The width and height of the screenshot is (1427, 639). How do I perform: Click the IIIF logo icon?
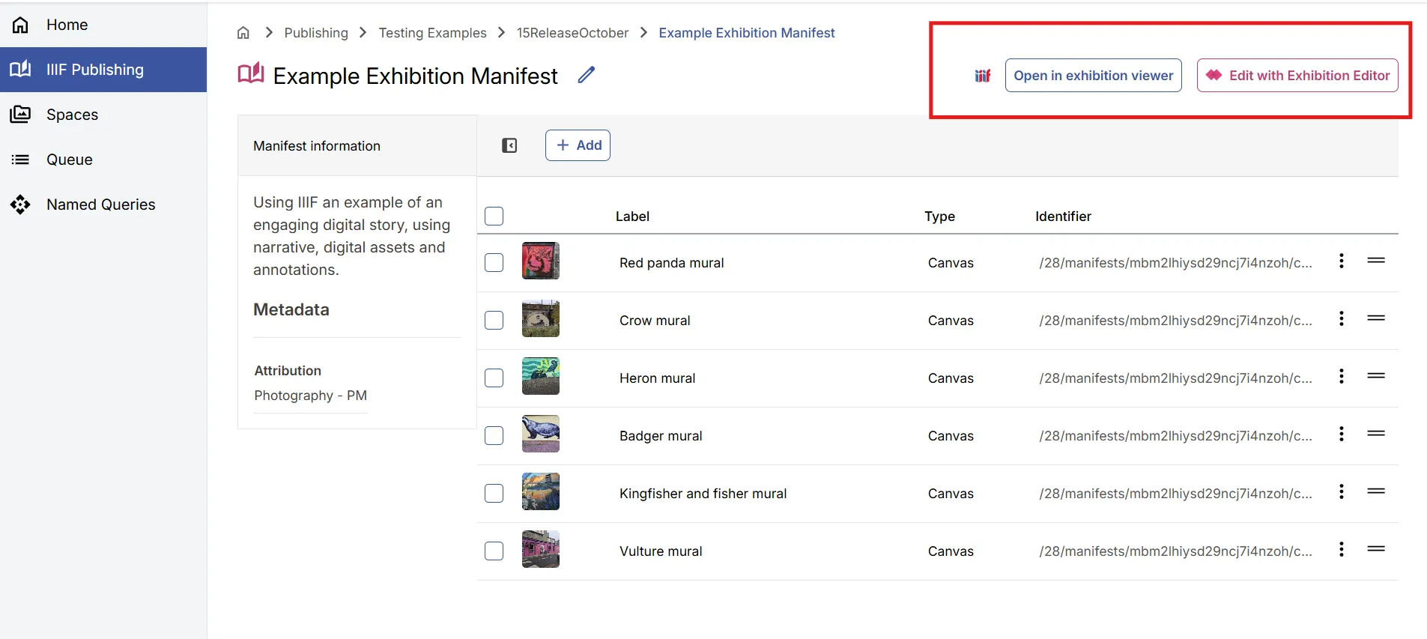pos(983,76)
